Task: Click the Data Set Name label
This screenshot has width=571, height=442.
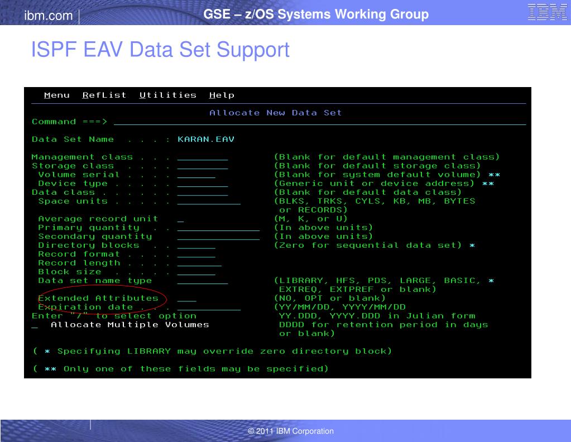Action: point(73,140)
